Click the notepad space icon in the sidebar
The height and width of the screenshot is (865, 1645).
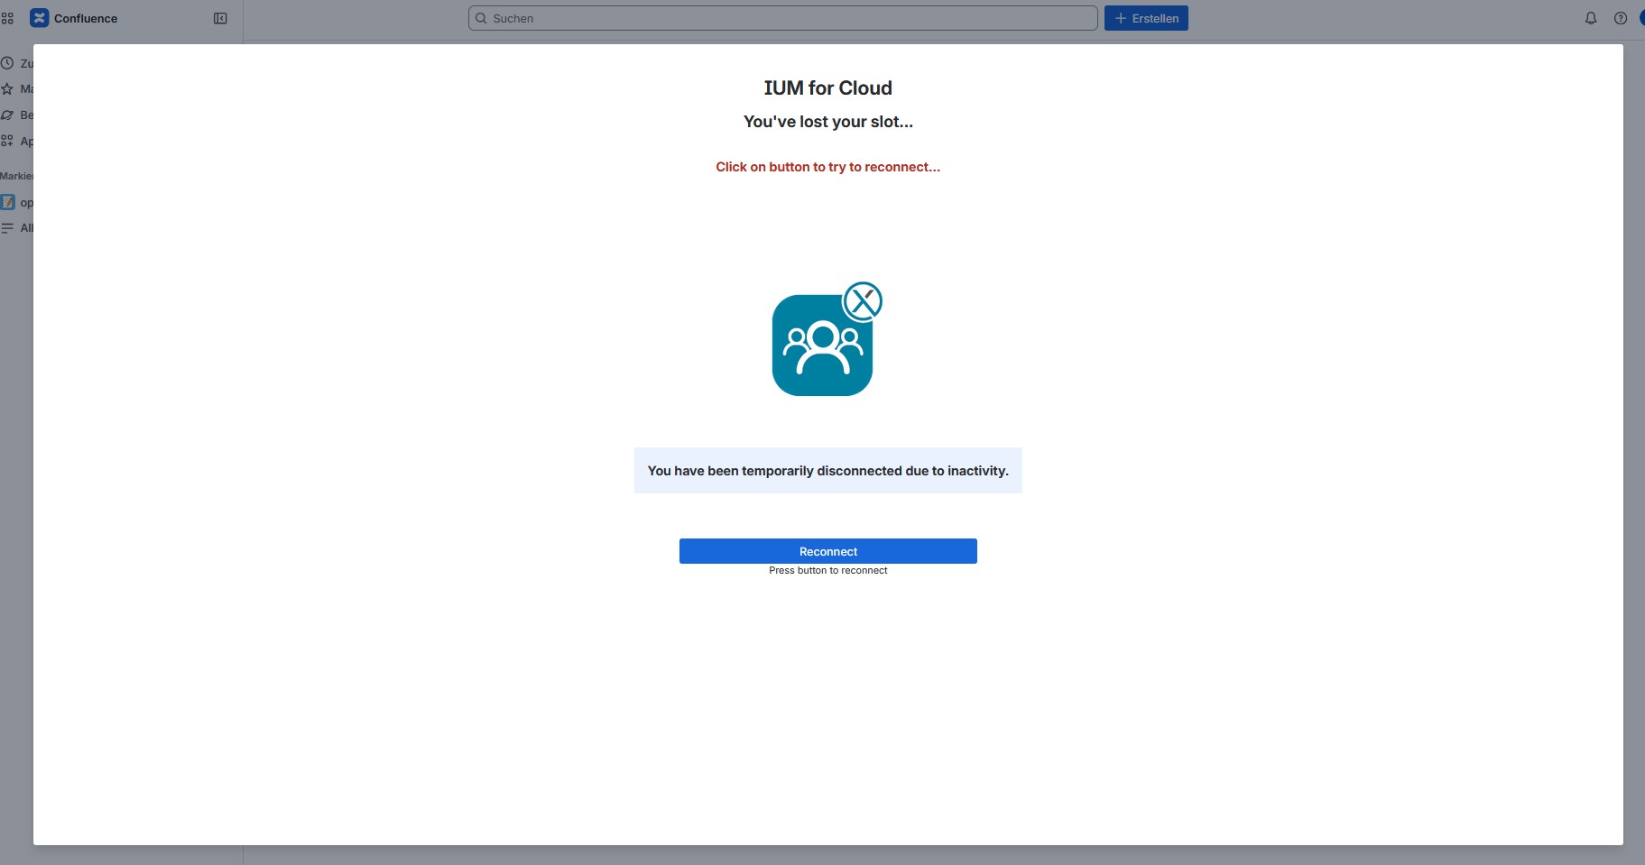(8, 202)
